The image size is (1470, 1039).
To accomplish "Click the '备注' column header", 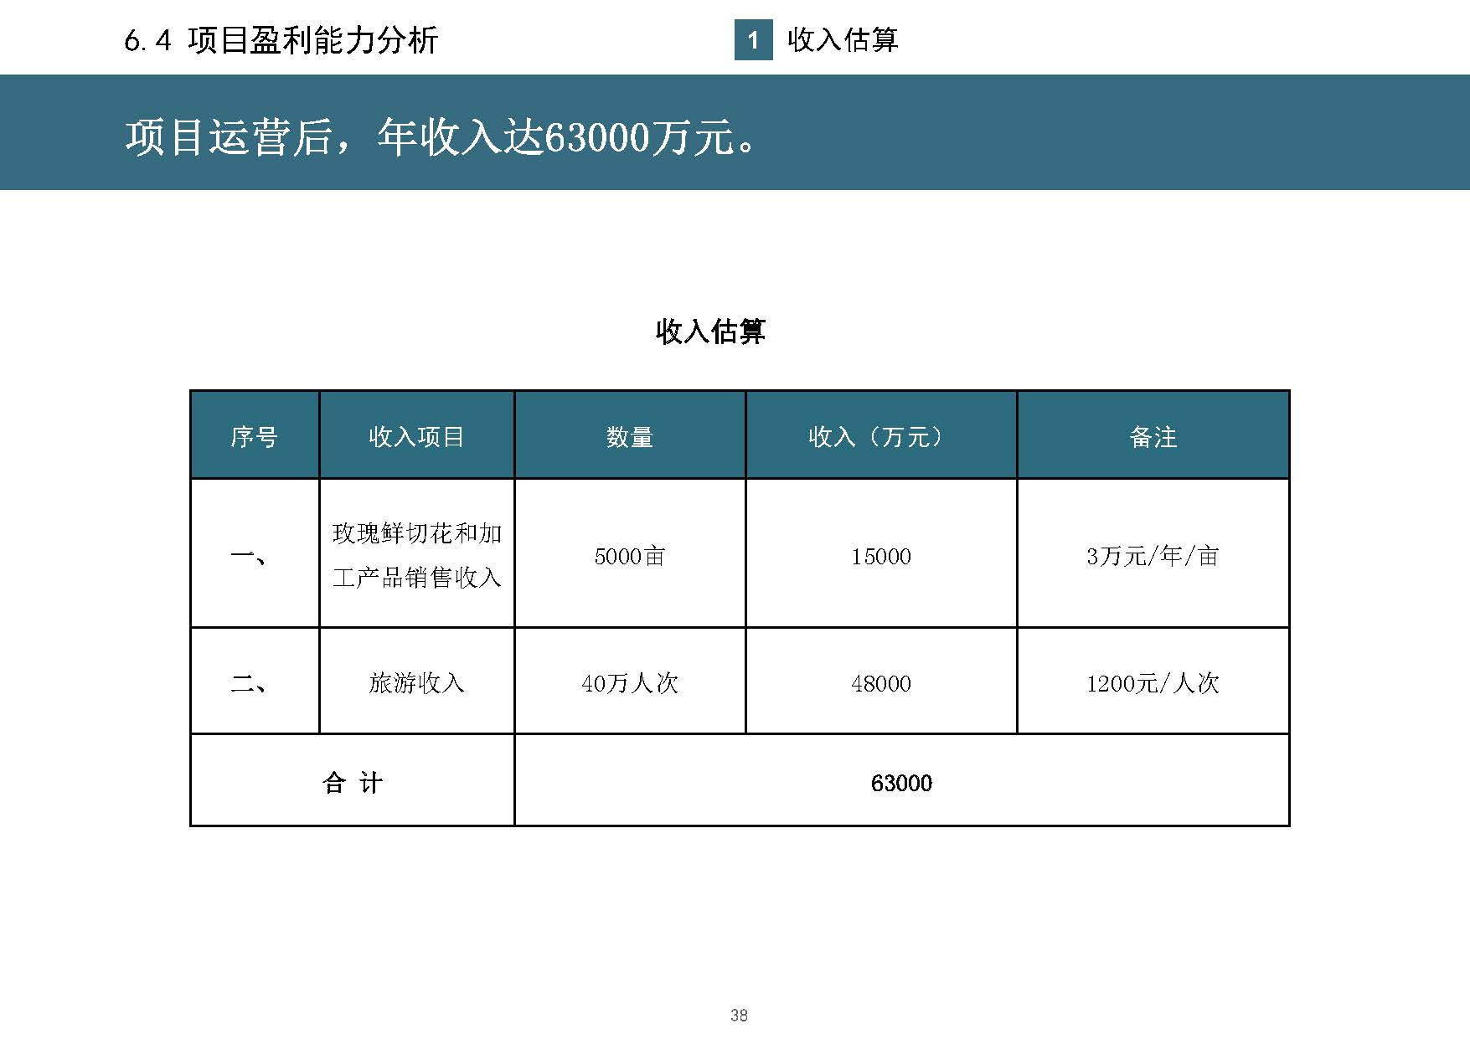I will click(1153, 436).
